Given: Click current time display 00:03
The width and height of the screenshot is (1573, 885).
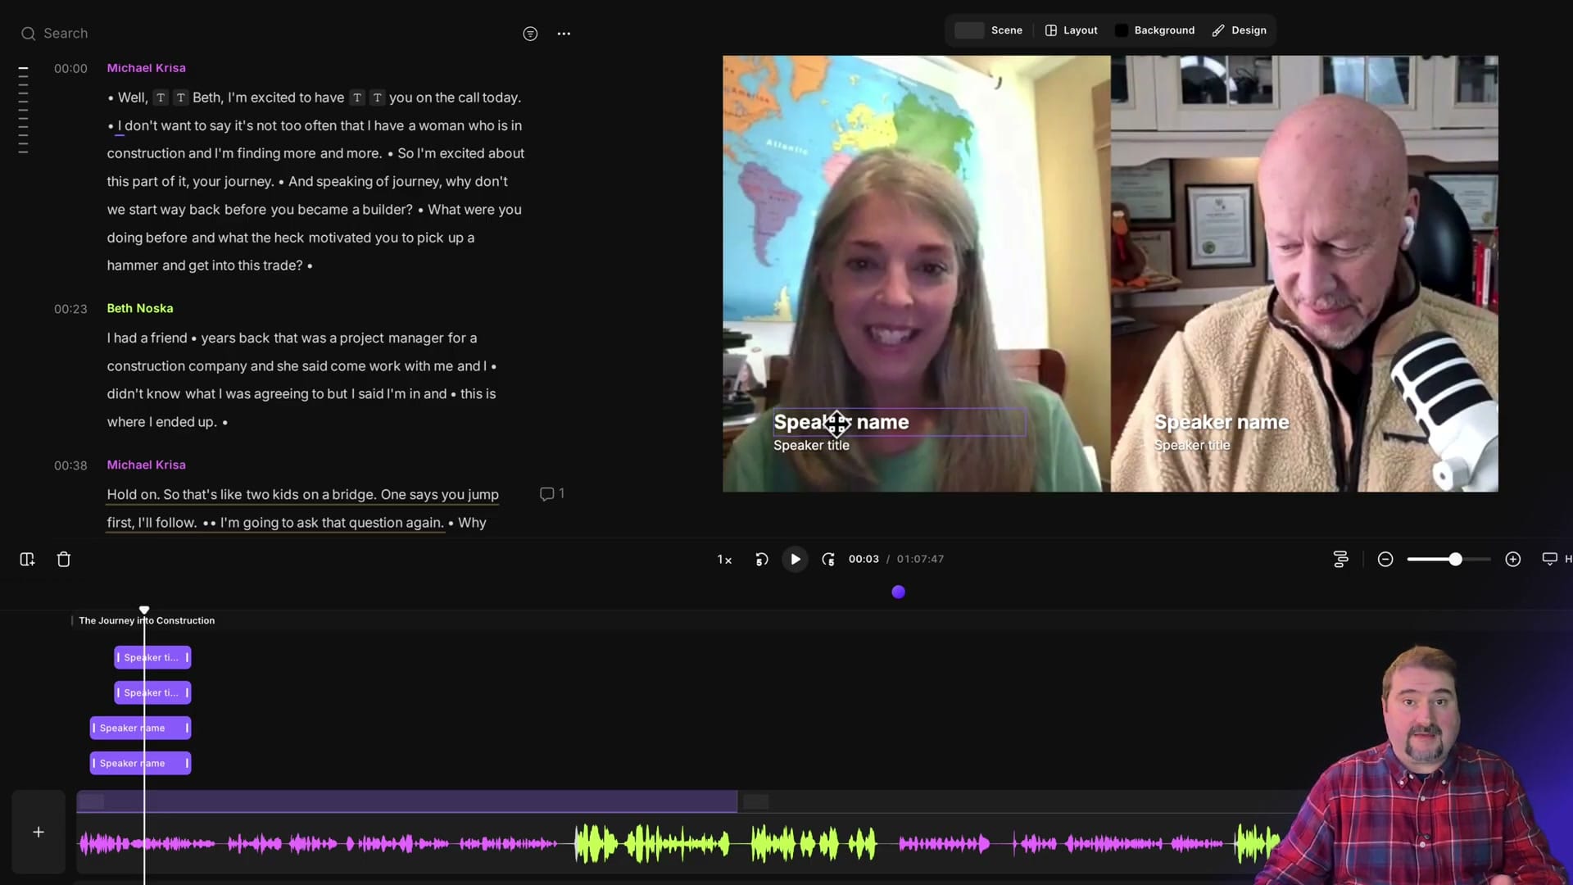Looking at the screenshot, I should [864, 559].
